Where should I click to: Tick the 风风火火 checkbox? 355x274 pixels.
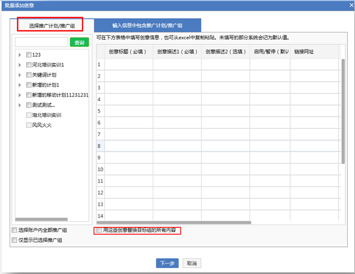pos(28,125)
